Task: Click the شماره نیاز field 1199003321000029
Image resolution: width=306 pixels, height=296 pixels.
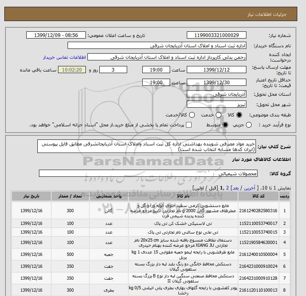Action: tap(217, 35)
